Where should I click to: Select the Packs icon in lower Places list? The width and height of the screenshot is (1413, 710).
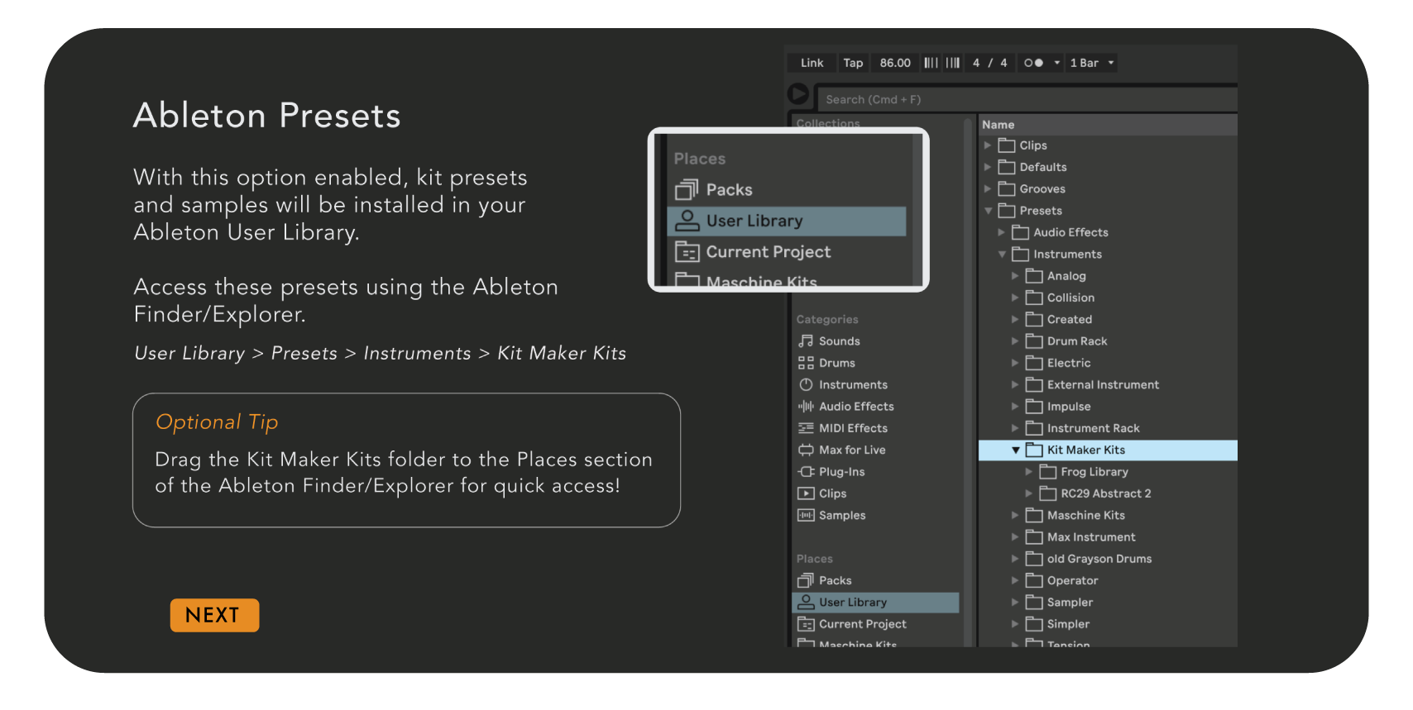point(806,580)
